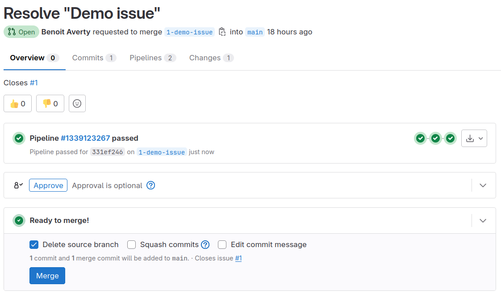Click the download artifacts icon
This screenshot has height=294, width=501.
tap(470, 138)
